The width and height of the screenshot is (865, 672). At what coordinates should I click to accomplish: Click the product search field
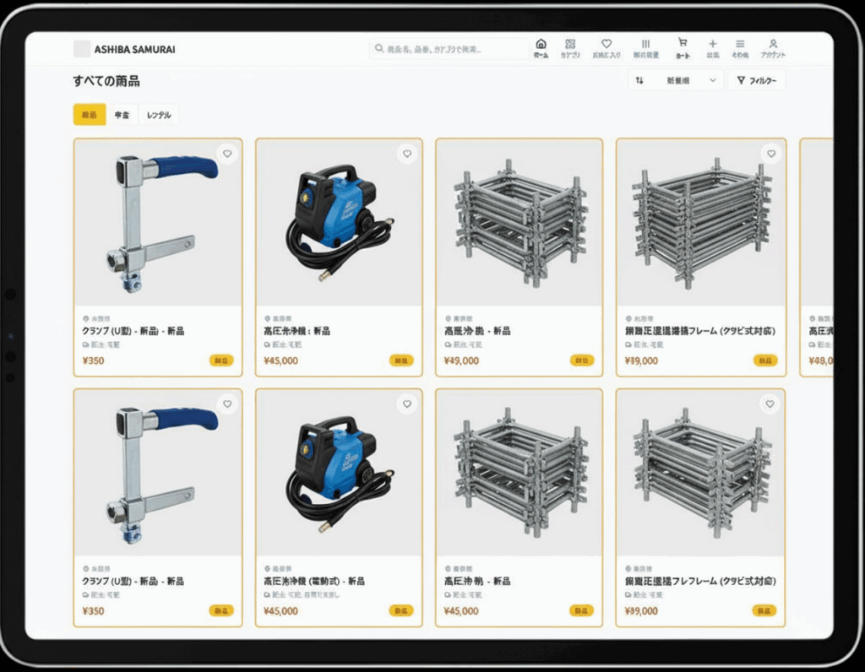pos(452,49)
